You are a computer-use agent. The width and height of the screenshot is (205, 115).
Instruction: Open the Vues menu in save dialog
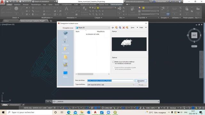tap(134, 27)
